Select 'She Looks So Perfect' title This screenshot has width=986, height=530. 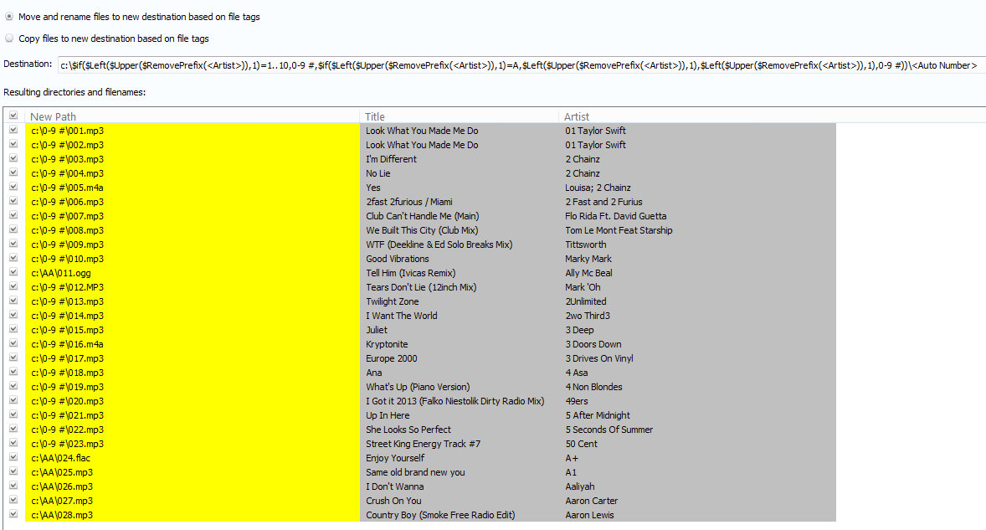408,430
